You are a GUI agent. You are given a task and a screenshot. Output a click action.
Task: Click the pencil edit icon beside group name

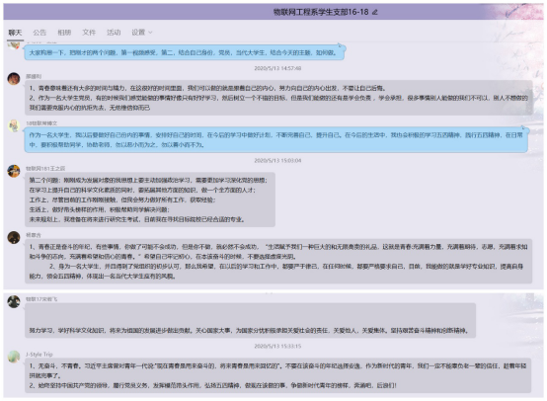[x=374, y=12]
